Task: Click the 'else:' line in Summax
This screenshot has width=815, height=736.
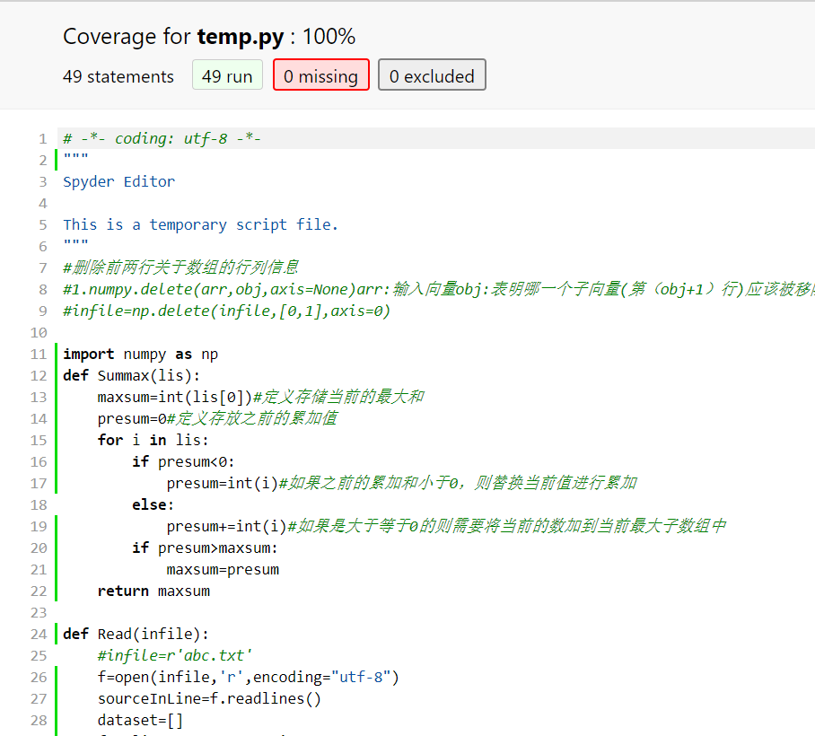Action: click(153, 504)
